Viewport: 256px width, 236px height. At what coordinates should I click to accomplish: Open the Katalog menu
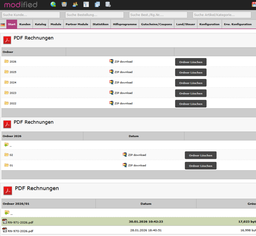(40, 24)
